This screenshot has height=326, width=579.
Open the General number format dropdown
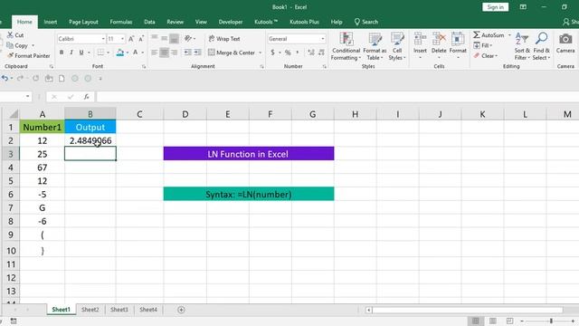[322, 39]
